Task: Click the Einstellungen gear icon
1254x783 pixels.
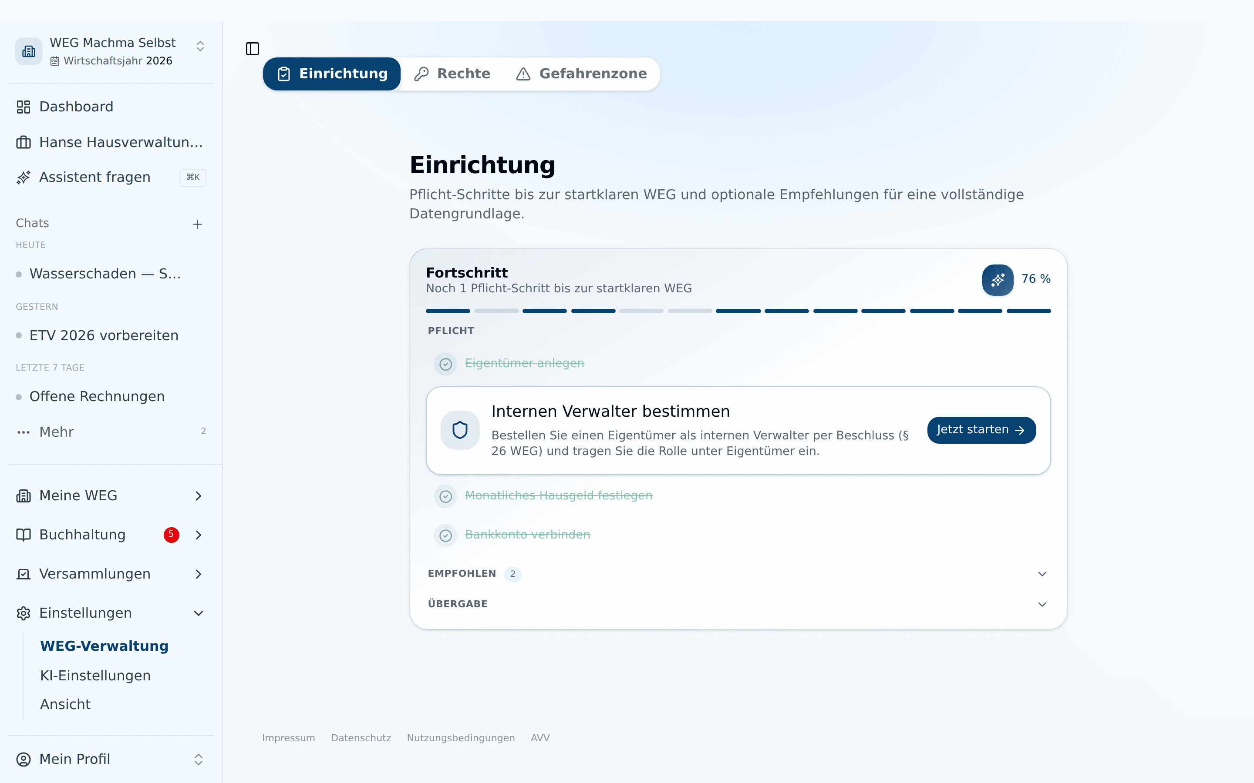Action: (x=24, y=613)
